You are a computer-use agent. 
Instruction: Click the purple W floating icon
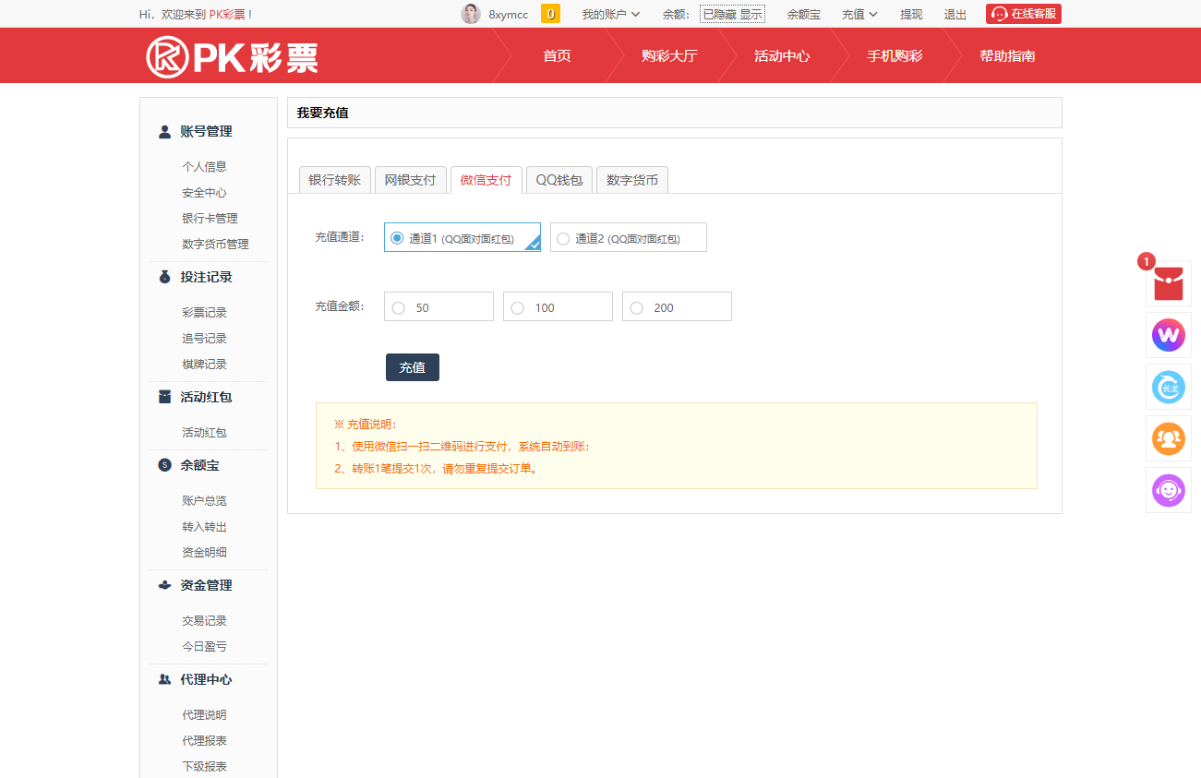tap(1168, 335)
